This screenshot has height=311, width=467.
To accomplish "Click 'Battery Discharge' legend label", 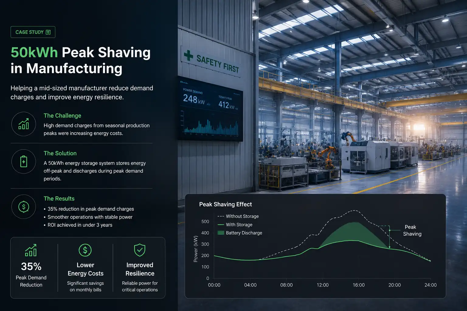I will pyautogui.click(x=244, y=233).
